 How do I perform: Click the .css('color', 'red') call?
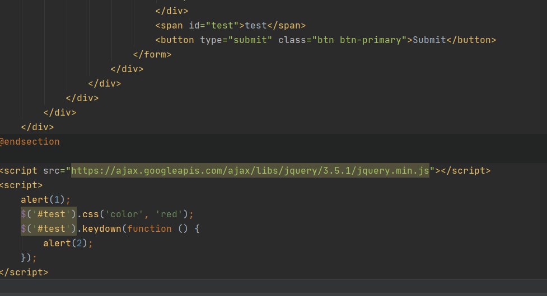click(135, 214)
